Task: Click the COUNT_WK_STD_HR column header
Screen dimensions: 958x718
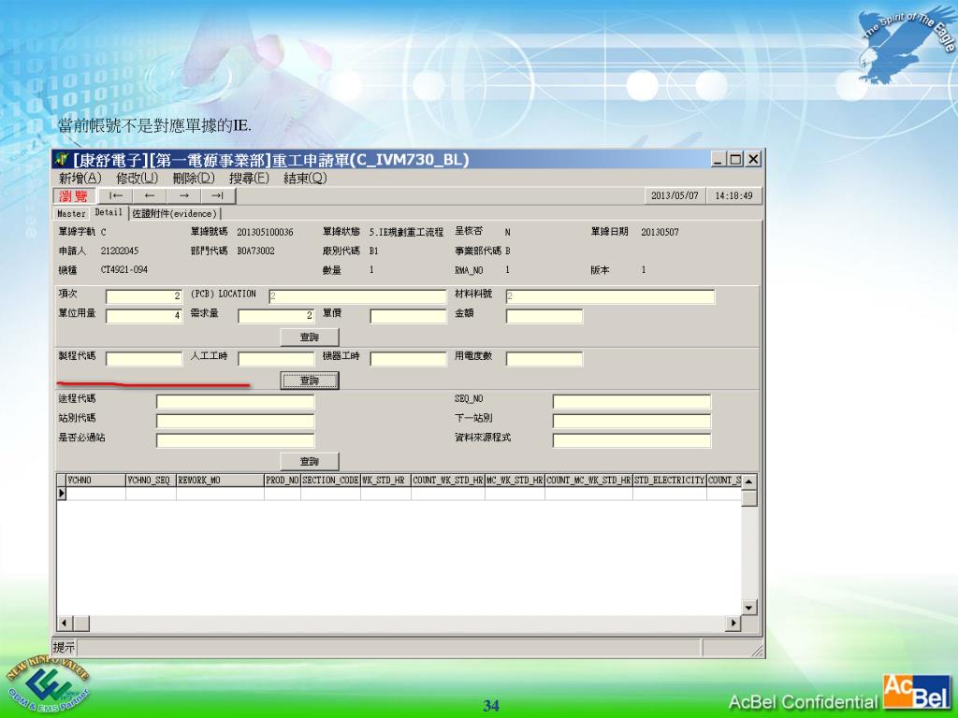Action: point(448,481)
